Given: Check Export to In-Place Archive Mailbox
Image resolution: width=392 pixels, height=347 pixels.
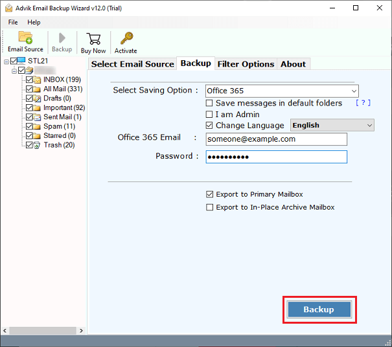Looking at the screenshot, I should 210,207.
